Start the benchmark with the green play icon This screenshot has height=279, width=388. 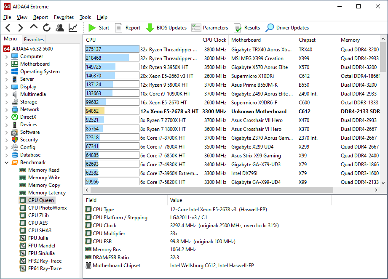point(99,28)
